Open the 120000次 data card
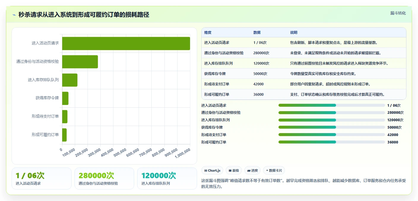Viewport: 418px width, 201px height. click(x=167, y=178)
